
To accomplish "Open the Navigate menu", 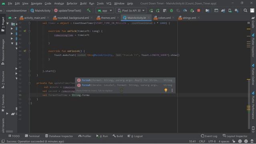I will pos(36,3).
